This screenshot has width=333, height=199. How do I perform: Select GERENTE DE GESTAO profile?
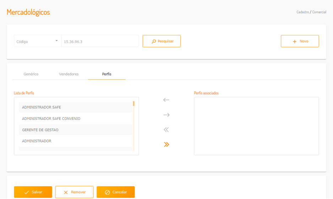tap(76, 130)
